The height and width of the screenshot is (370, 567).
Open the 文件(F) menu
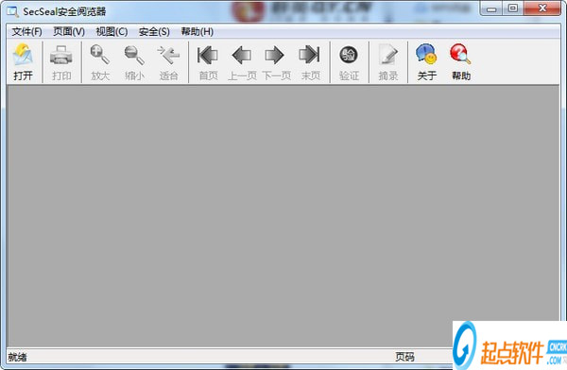point(26,32)
